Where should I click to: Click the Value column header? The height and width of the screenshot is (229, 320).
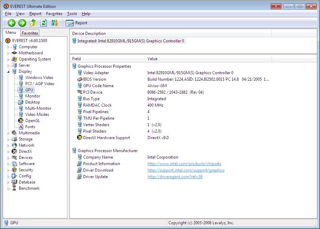(208, 59)
